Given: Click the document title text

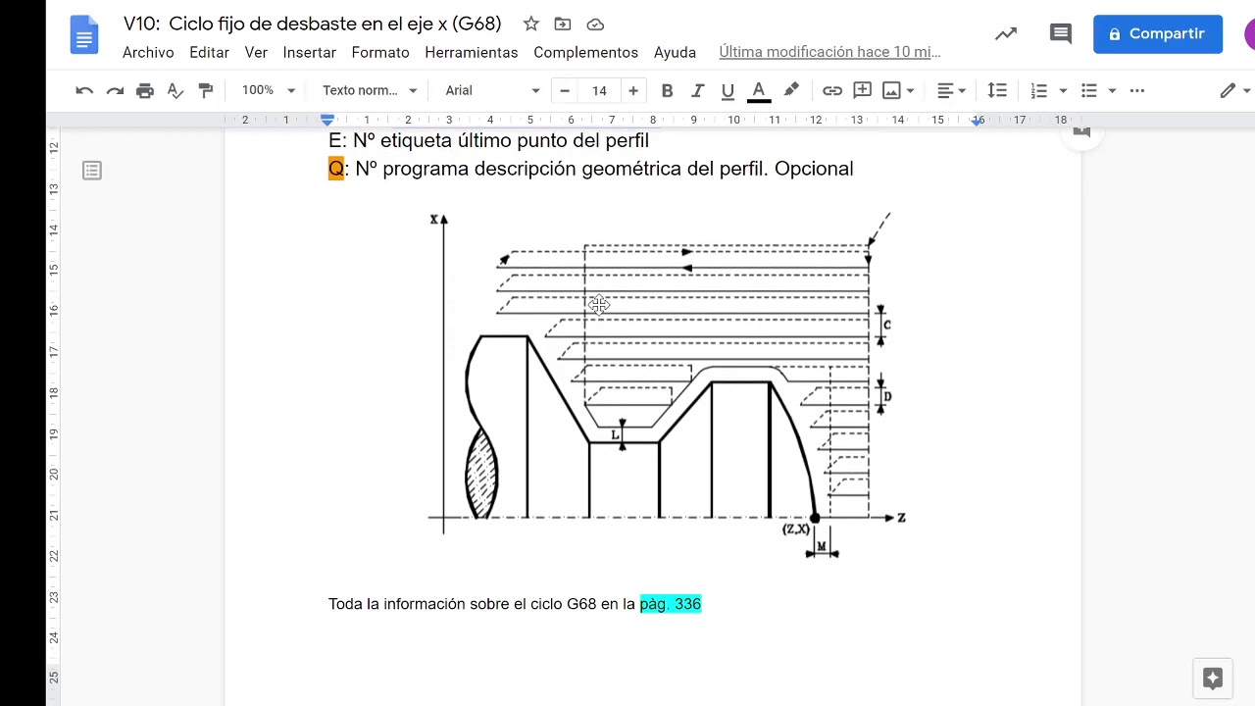Looking at the screenshot, I should click(x=312, y=24).
